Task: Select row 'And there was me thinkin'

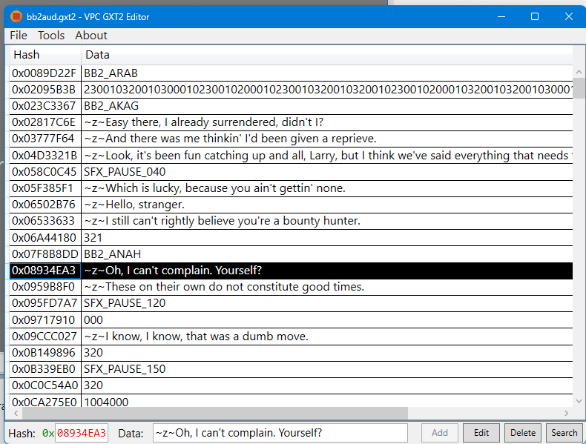Action: [x=291, y=139]
